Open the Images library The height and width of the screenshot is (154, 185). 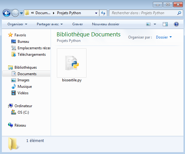pos(23,80)
